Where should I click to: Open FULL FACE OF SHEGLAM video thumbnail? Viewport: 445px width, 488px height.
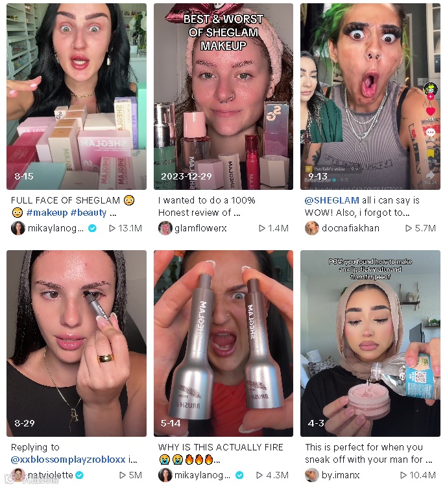[x=77, y=97]
